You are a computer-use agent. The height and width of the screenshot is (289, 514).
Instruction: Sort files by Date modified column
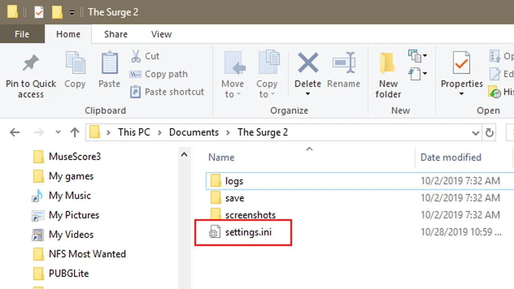pos(451,157)
